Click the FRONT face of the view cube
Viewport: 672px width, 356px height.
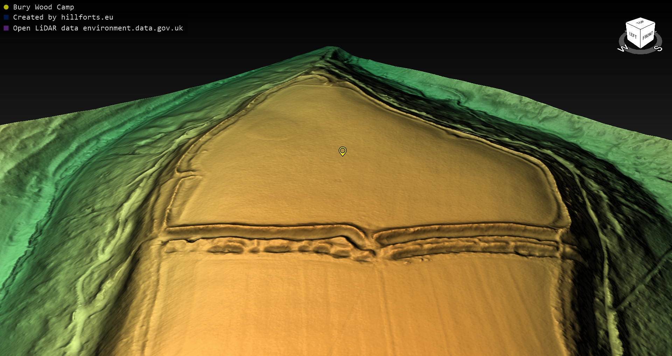pyautogui.click(x=647, y=36)
